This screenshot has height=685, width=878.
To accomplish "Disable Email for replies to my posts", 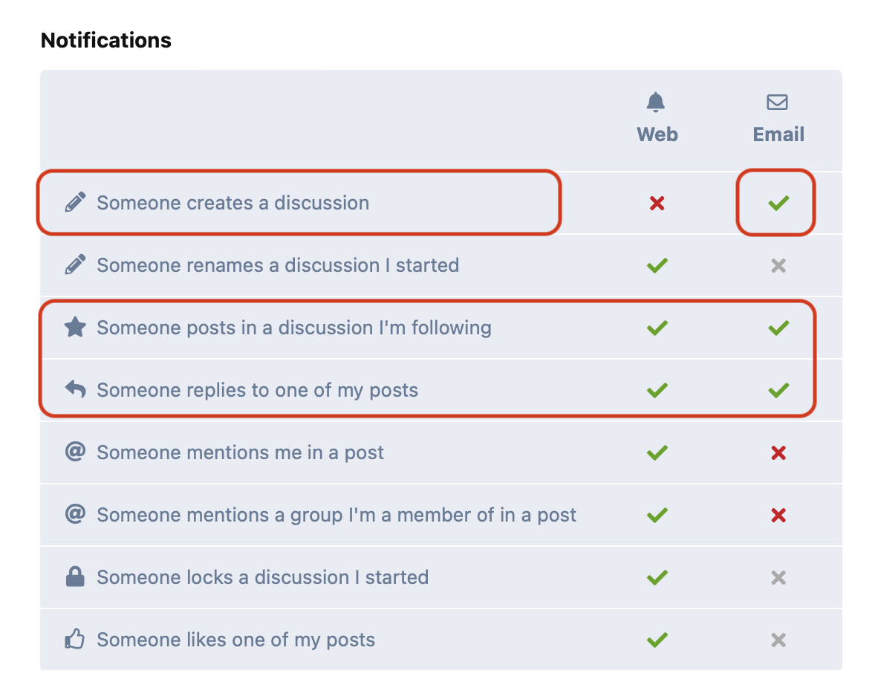I will (x=778, y=390).
